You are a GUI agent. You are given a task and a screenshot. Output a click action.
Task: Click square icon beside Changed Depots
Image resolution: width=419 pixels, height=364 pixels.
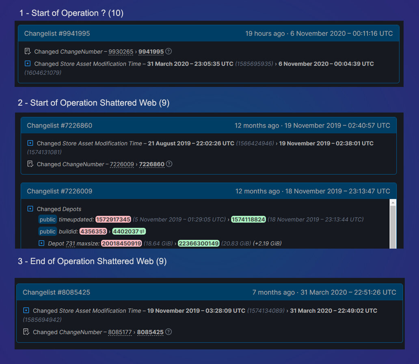coord(30,209)
